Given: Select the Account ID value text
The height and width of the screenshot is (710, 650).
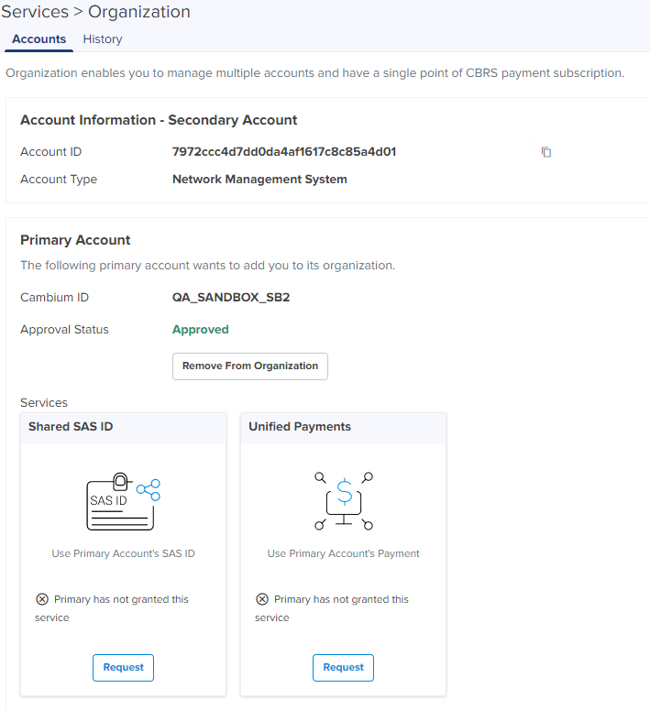Looking at the screenshot, I should 283,152.
